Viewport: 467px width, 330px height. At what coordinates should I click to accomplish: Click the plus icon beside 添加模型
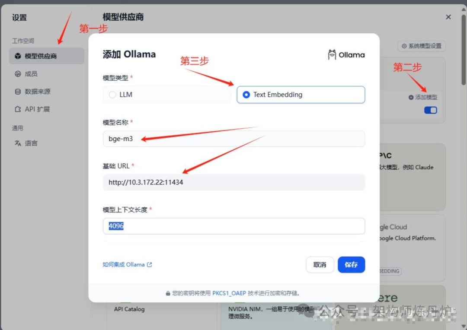point(411,97)
